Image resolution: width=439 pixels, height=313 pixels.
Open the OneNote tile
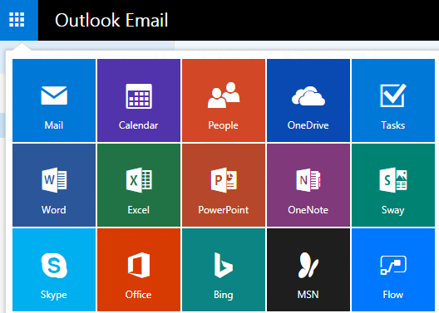tap(308, 185)
